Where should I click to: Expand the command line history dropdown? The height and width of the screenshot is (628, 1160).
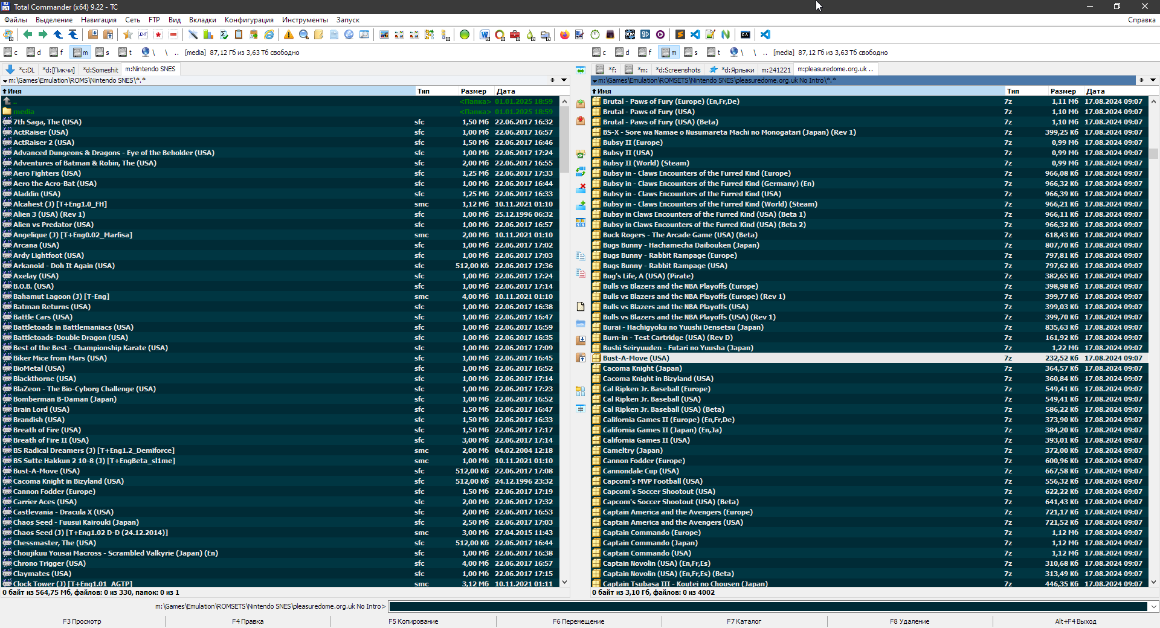click(x=1153, y=606)
